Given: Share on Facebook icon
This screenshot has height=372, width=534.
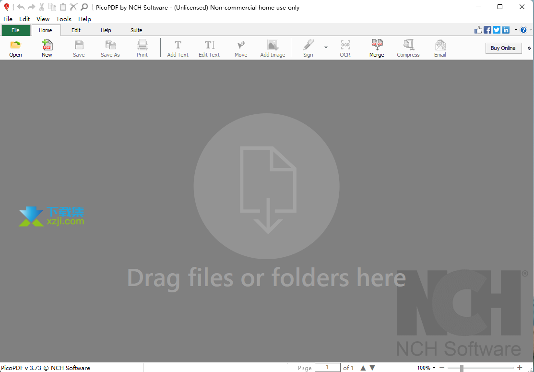Looking at the screenshot, I should pos(487,30).
